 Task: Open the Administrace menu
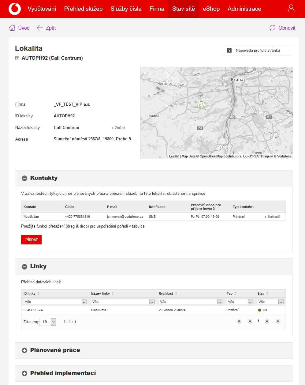(244, 9)
